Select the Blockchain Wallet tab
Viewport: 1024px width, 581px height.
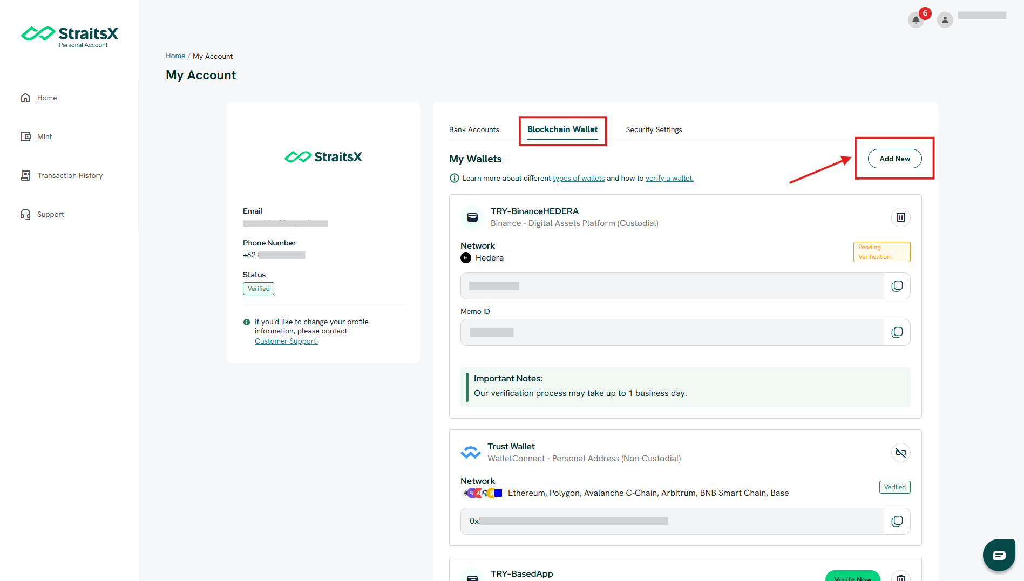pos(562,129)
